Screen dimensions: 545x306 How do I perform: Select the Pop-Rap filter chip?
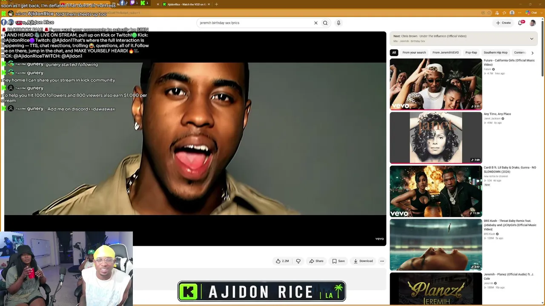[x=471, y=53]
